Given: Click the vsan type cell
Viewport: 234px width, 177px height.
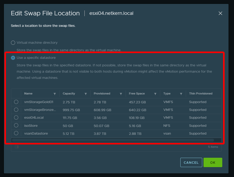Looking at the screenshot, I should (167, 134).
